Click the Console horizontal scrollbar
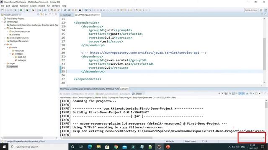Image resolution: width=268 pixels, height=150 pixels. (107, 138)
